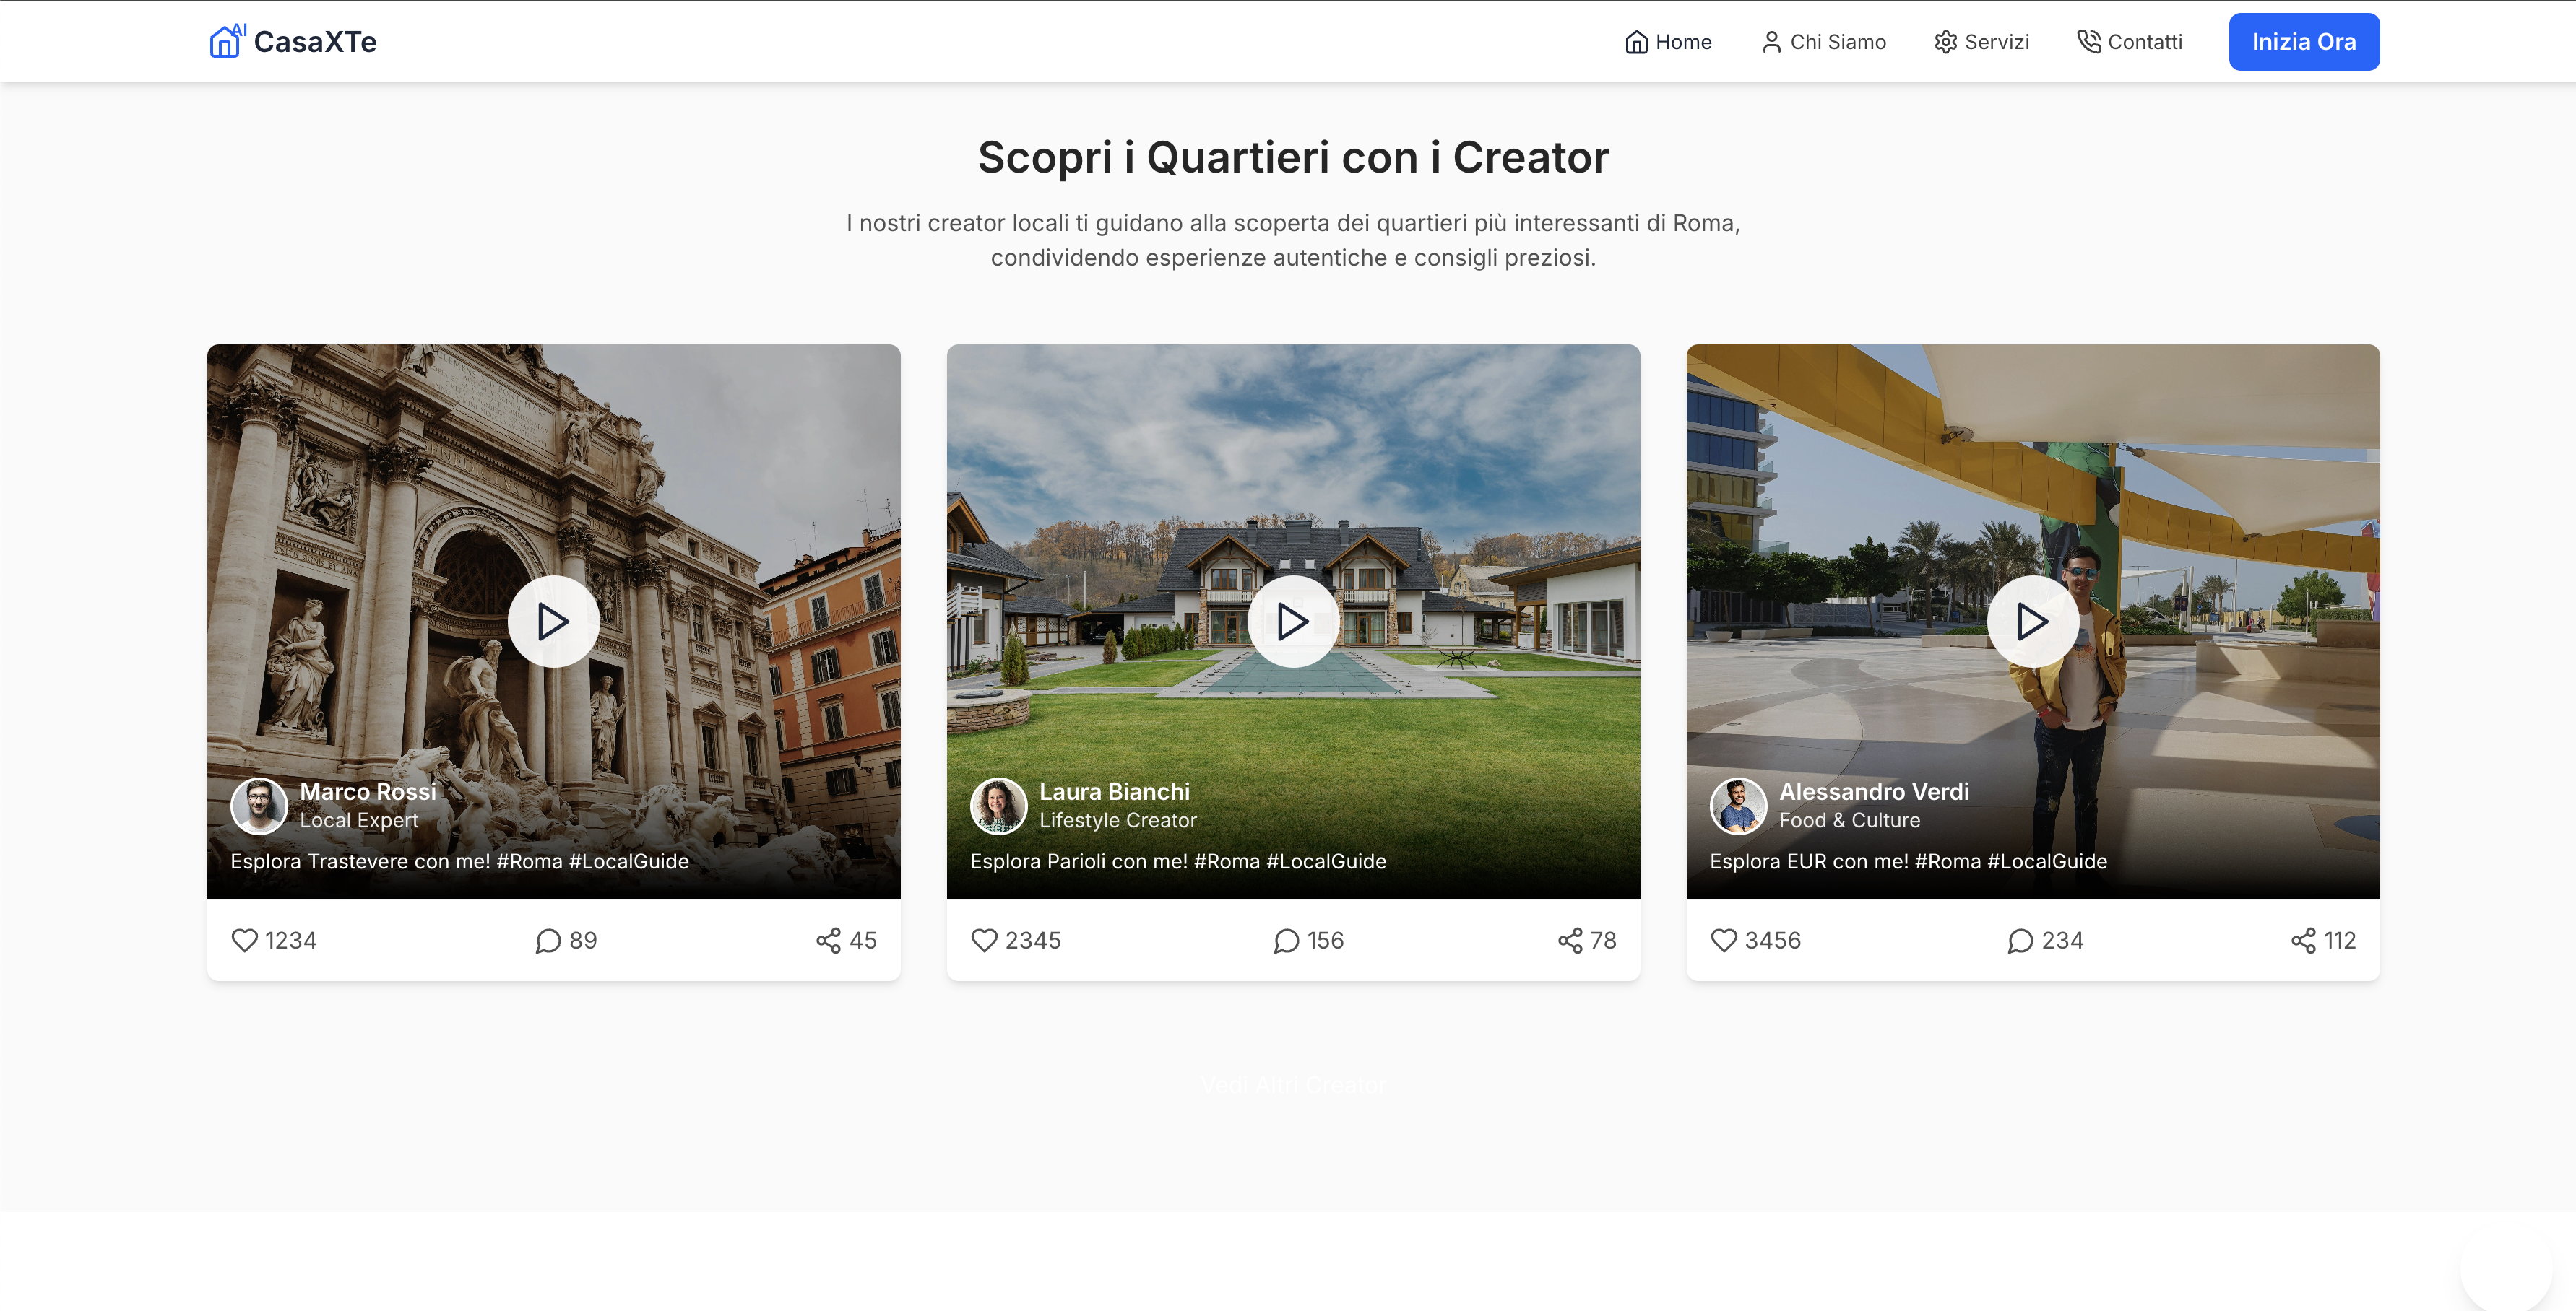Click the Vedi Altri Creator button
This screenshot has width=2576, height=1311.
click(1293, 1084)
